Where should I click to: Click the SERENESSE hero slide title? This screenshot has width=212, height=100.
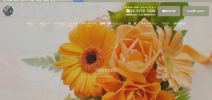(106, 70)
